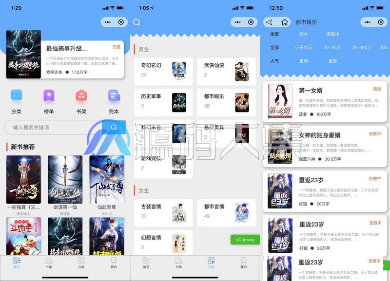
Task: Tap the back arrow in 都市娱乐 screen
Action: point(269,22)
